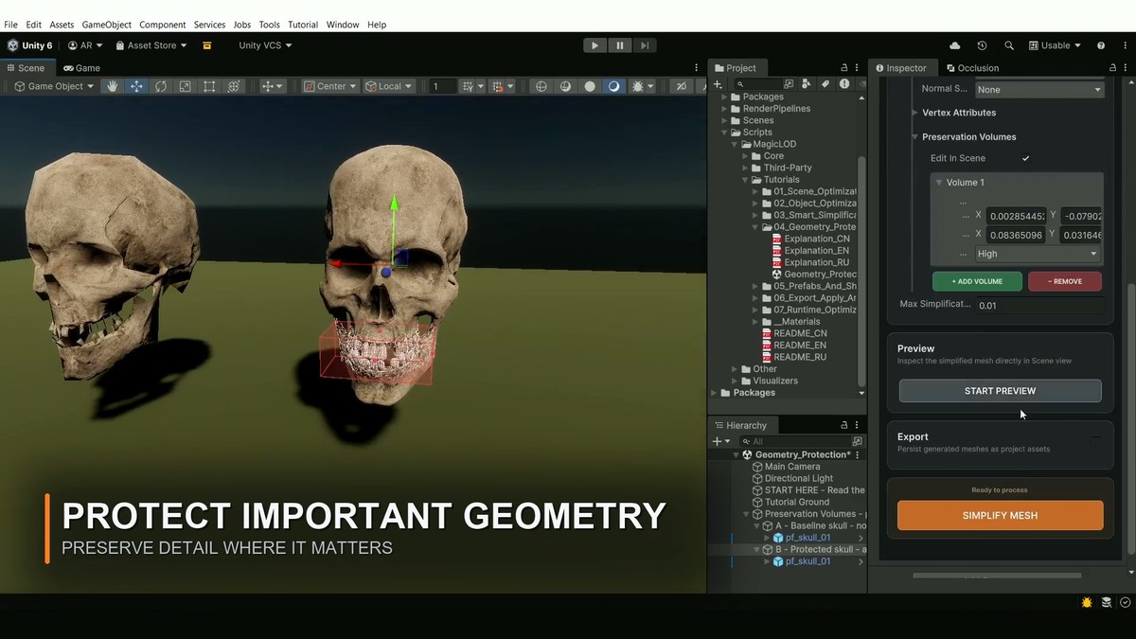Select the Move tool

pos(136,86)
